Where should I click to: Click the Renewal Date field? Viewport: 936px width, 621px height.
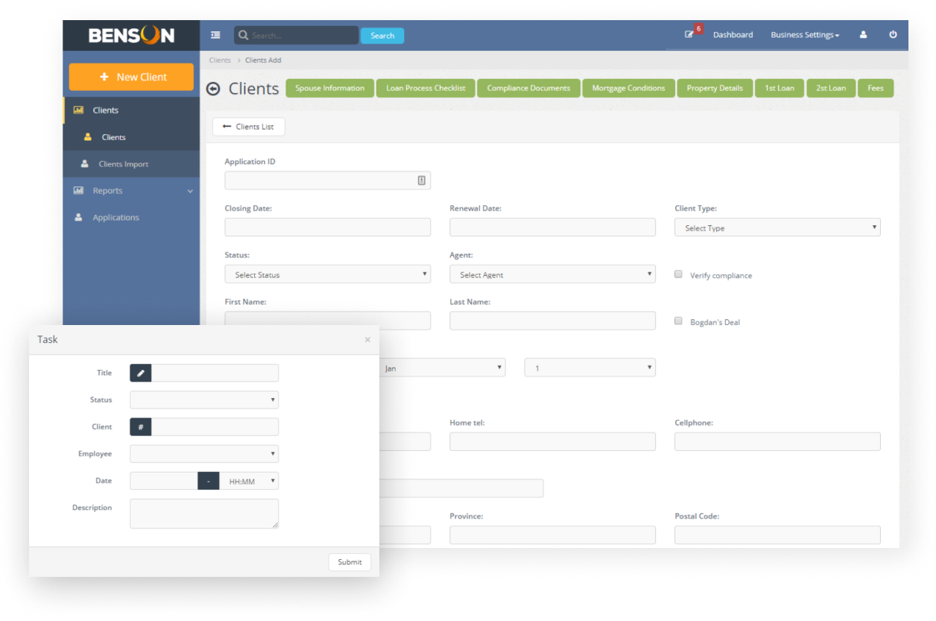point(552,227)
